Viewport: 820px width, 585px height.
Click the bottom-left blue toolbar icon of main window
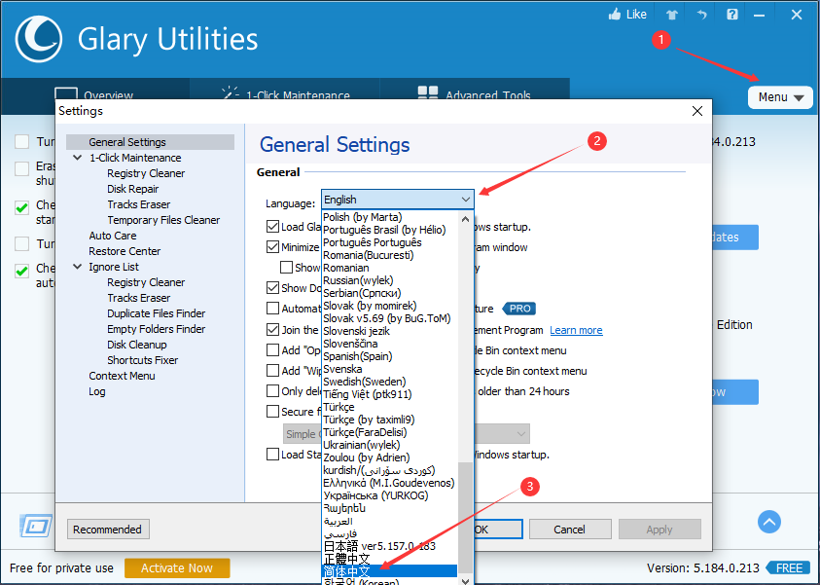click(36, 526)
